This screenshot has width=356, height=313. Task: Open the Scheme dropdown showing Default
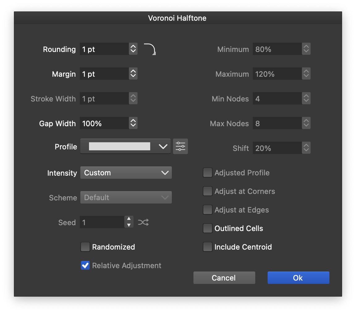tap(126, 198)
